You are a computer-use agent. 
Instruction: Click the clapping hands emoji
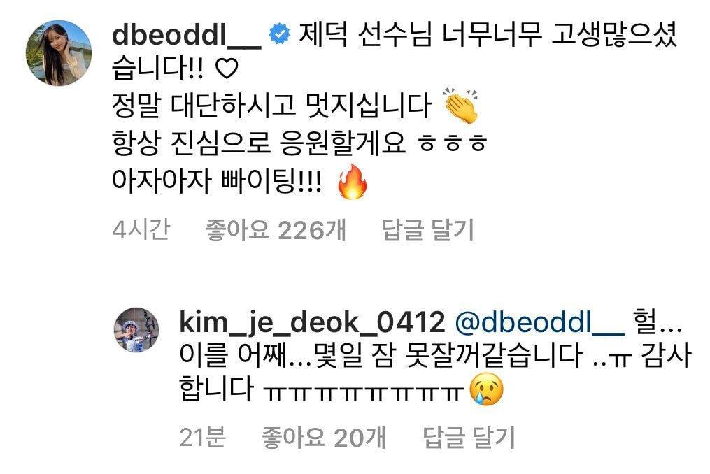point(460,106)
